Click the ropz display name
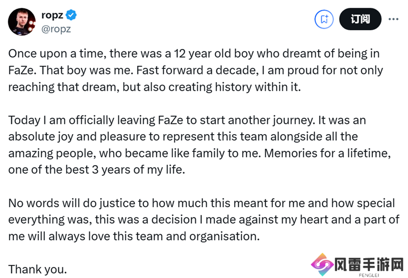The width and height of the screenshot is (408, 278). click(x=52, y=15)
